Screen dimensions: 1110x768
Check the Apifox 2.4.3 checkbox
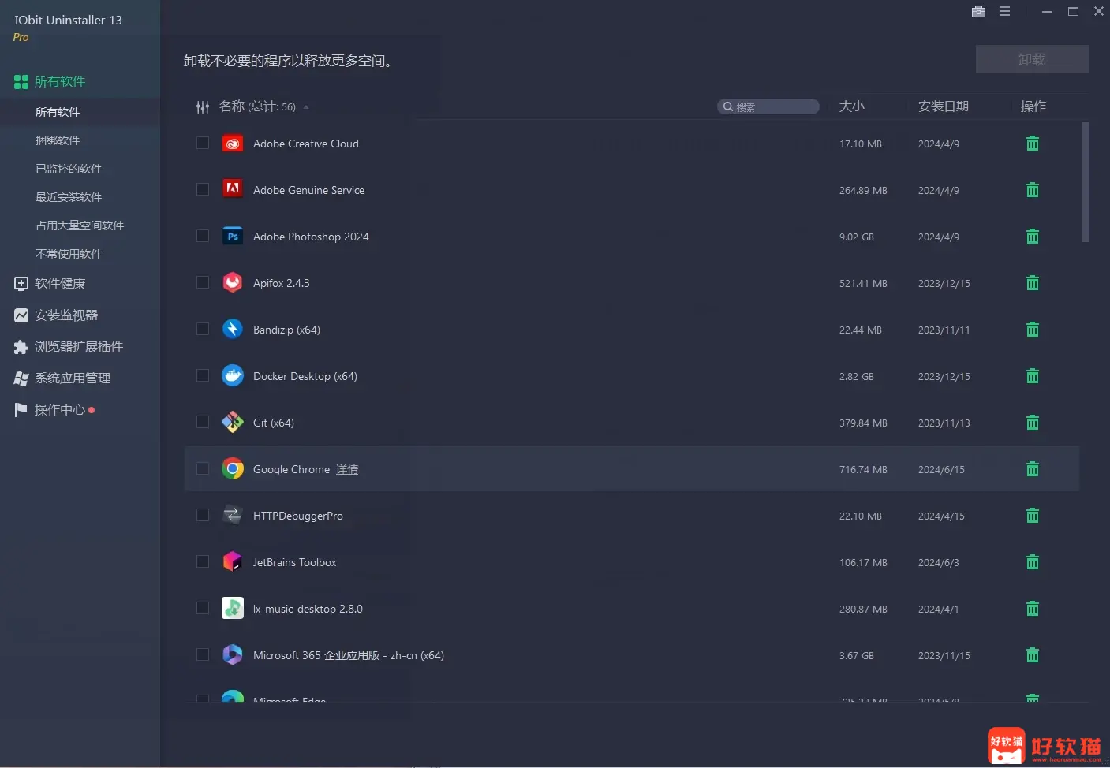[x=203, y=283]
